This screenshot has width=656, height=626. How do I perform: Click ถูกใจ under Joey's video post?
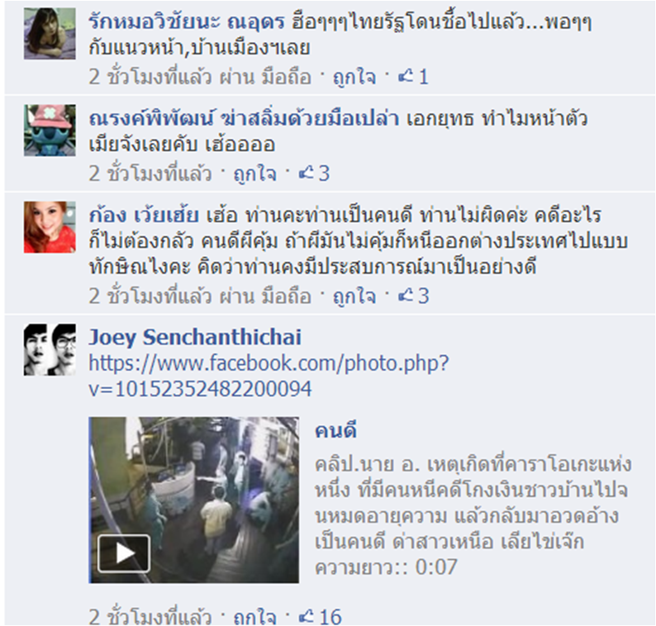click(x=254, y=617)
